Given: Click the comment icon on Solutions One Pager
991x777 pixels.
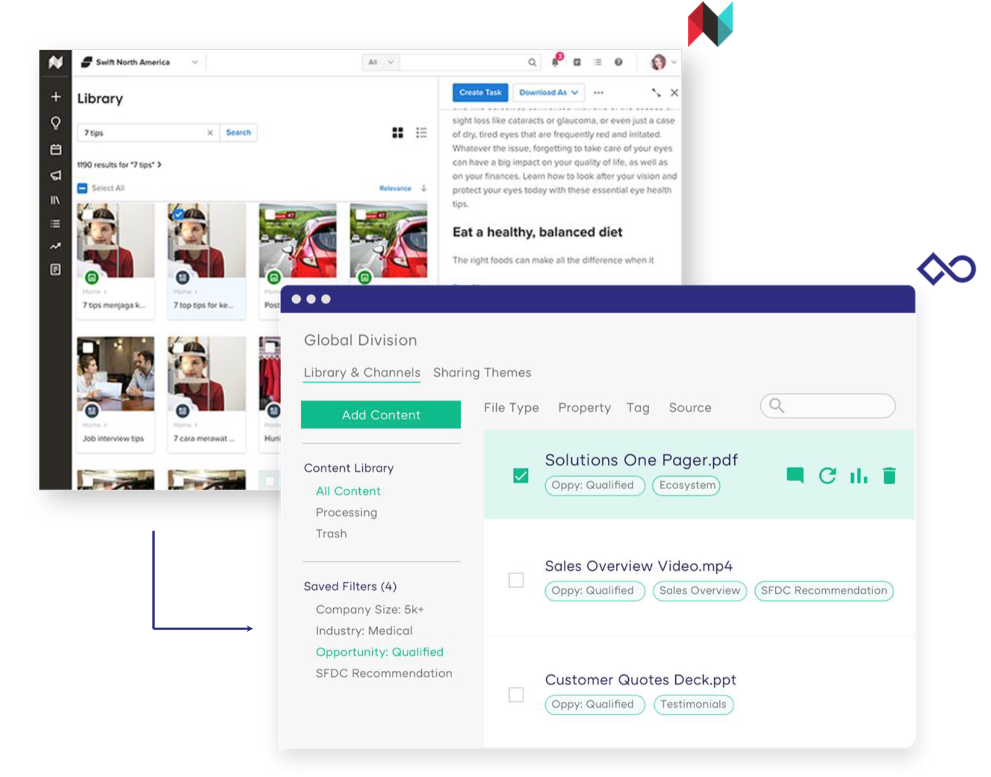Looking at the screenshot, I should (x=795, y=476).
